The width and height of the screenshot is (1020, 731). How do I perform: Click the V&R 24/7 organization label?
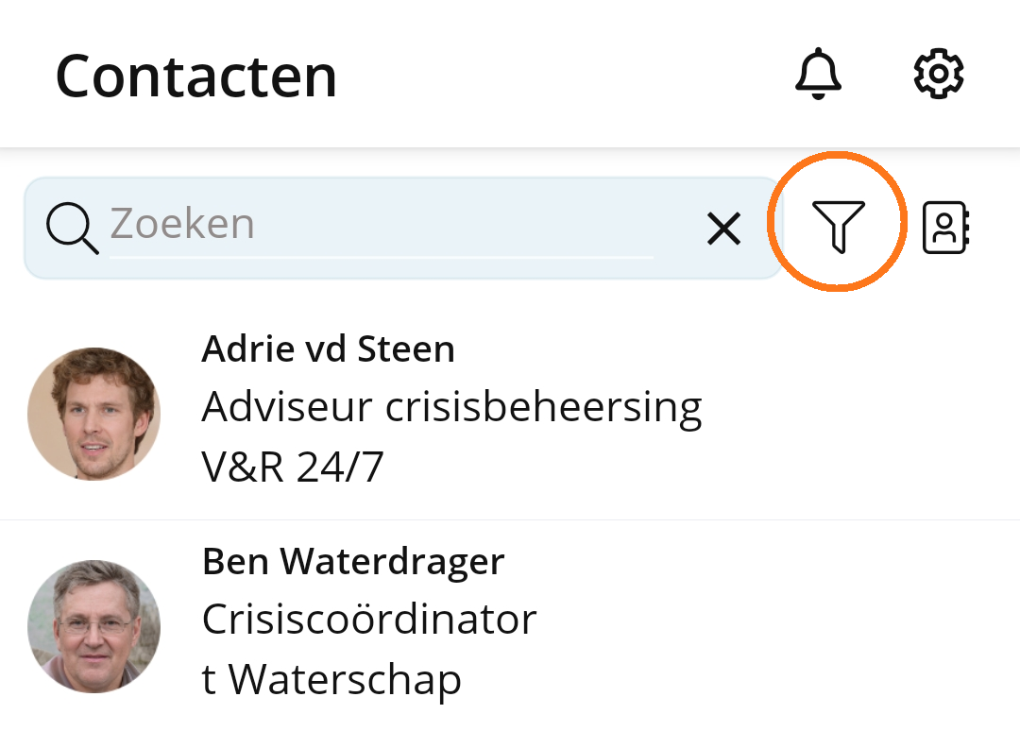pos(293,467)
